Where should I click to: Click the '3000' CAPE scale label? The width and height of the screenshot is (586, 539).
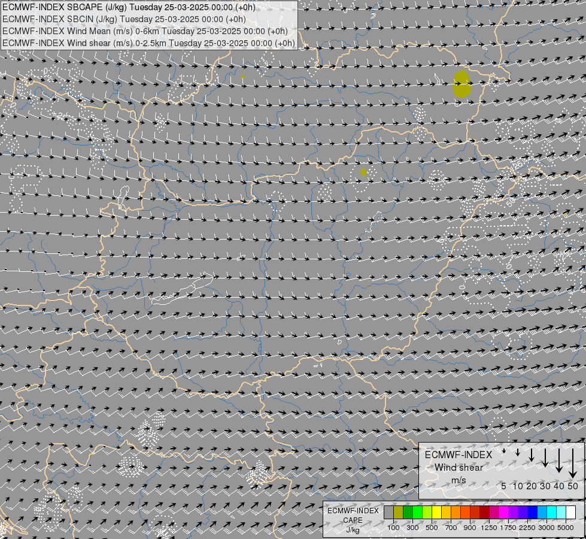point(546,528)
